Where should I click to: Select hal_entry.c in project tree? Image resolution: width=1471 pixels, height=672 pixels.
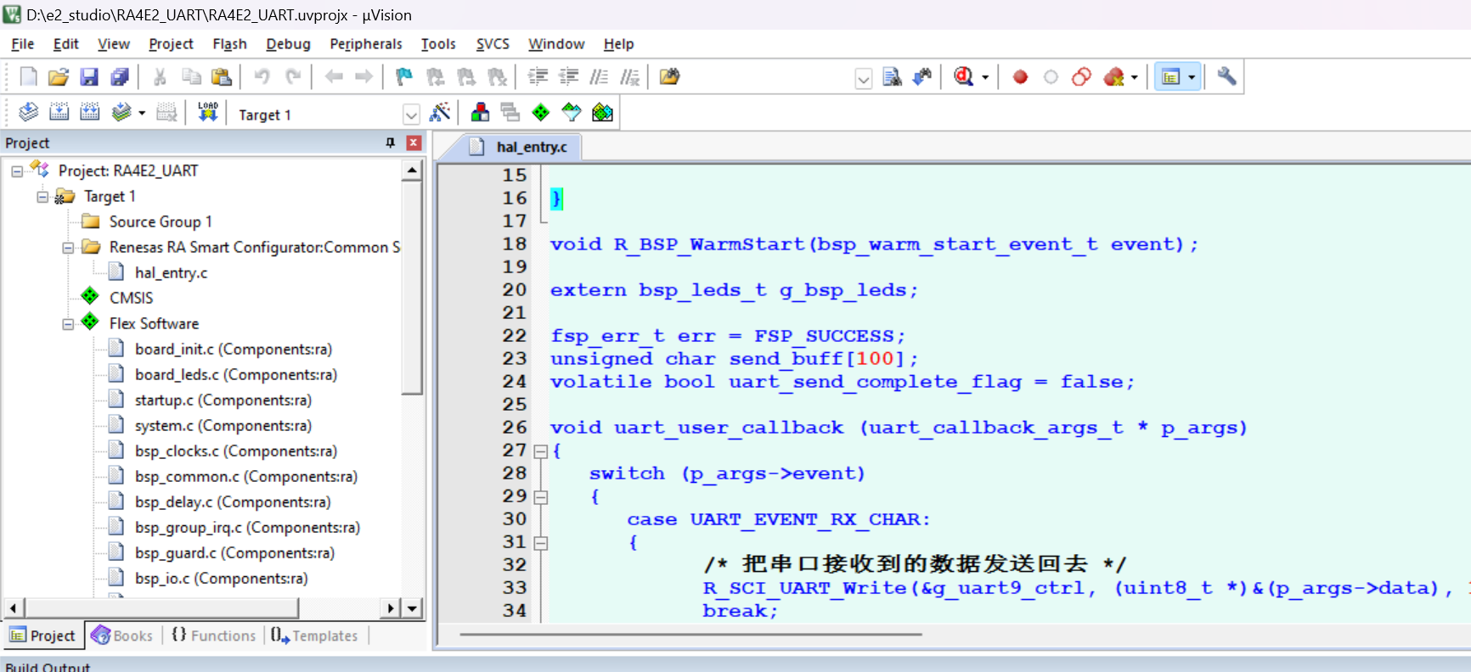click(171, 272)
